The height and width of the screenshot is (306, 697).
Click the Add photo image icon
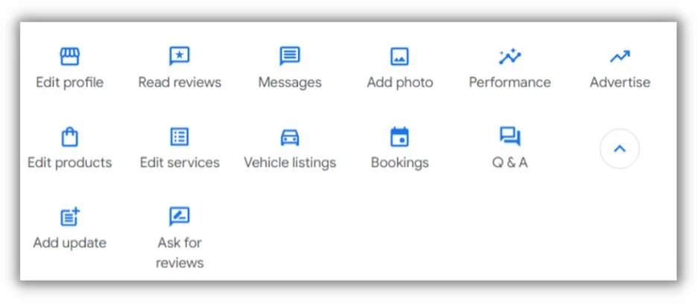tap(400, 57)
